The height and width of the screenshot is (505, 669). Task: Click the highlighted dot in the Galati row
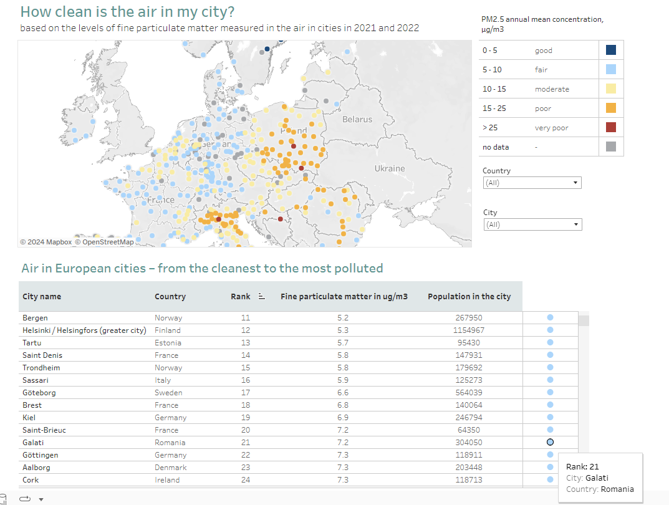pyautogui.click(x=550, y=442)
